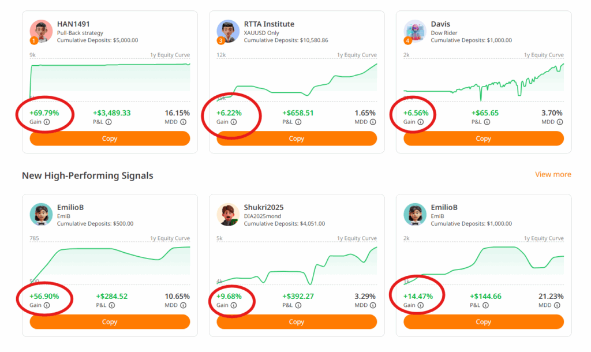Click the P&L info icon on Shukri2025 card
The height and width of the screenshot is (352, 591).
coord(298,305)
